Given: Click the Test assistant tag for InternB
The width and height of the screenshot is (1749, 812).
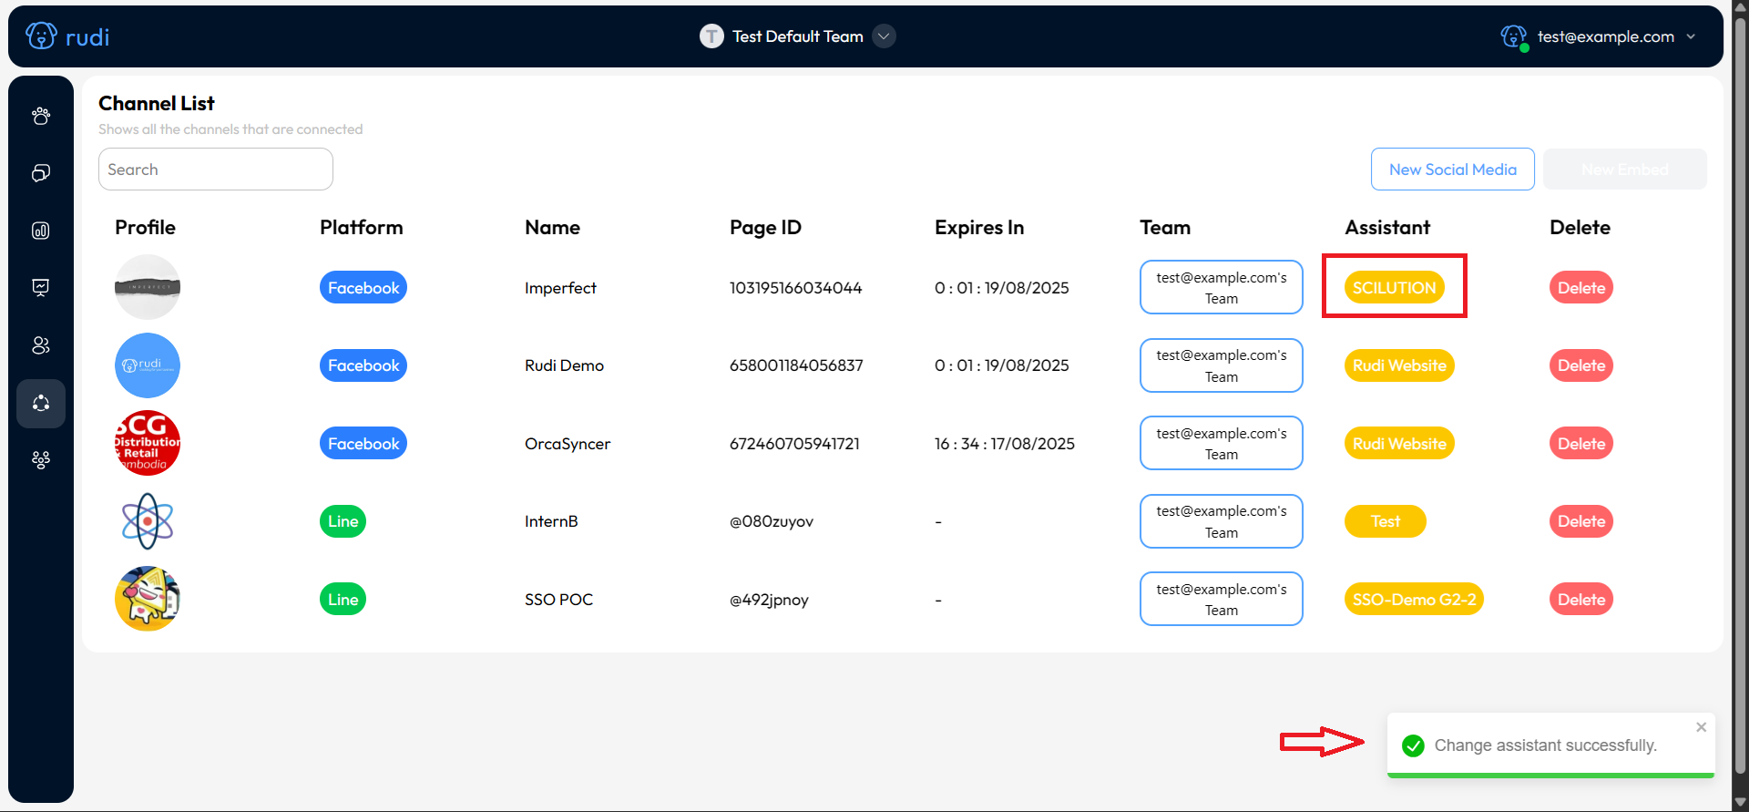Looking at the screenshot, I should 1385,521.
